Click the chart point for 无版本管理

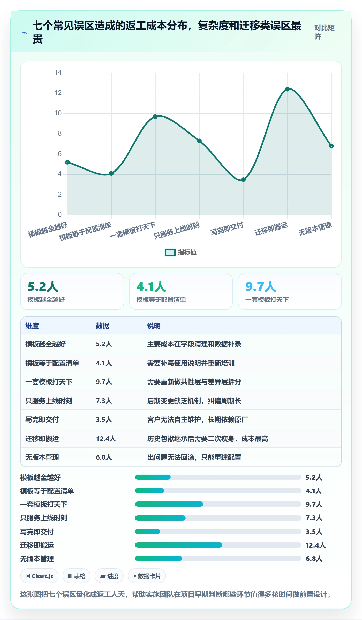331,146
